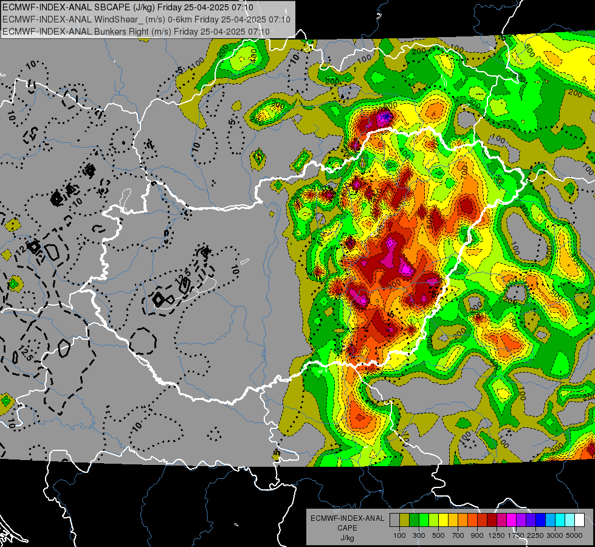Click the indigo swatch left of 2250 tick
This screenshot has height=547, width=595.
pyautogui.click(x=531, y=520)
